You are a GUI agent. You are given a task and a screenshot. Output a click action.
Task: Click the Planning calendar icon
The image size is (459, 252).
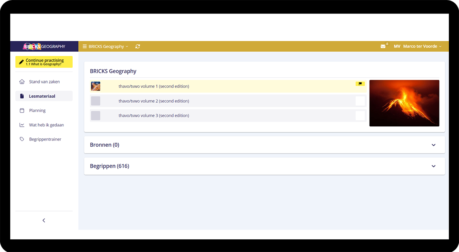22,110
